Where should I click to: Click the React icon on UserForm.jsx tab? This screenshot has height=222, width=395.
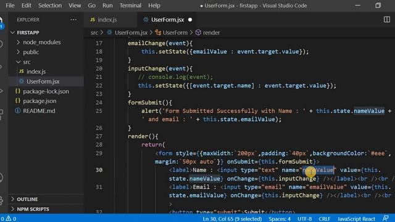click(146, 20)
